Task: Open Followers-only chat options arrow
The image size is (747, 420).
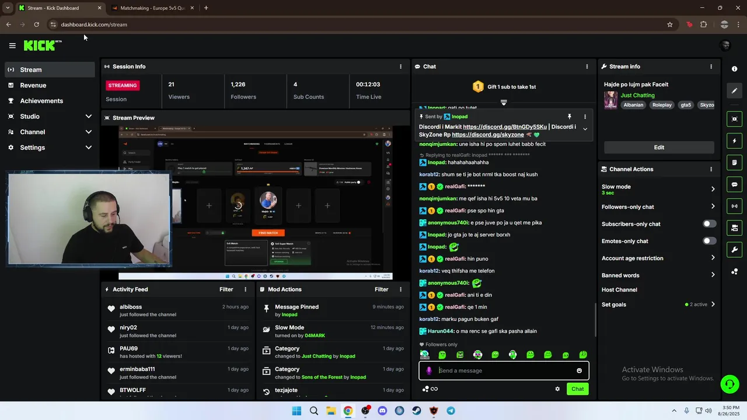Action: pos(713,206)
